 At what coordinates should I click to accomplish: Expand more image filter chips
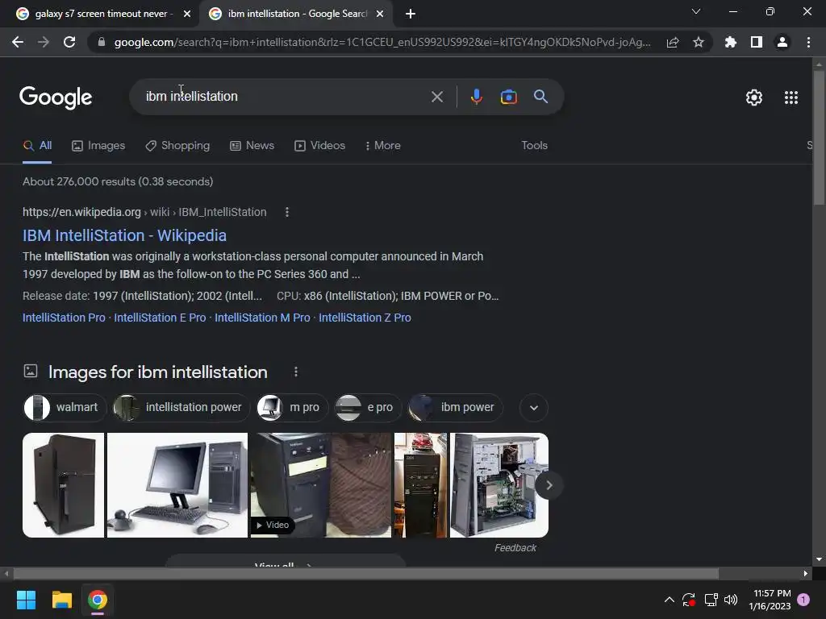coord(534,407)
